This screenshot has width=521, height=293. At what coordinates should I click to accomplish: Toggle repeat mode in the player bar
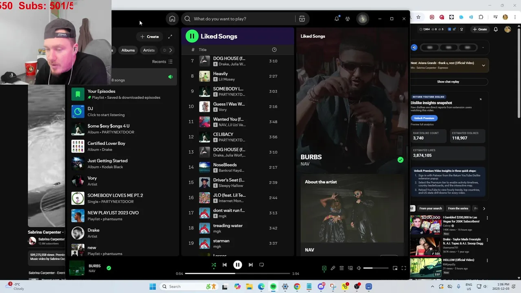pyautogui.click(x=262, y=265)
